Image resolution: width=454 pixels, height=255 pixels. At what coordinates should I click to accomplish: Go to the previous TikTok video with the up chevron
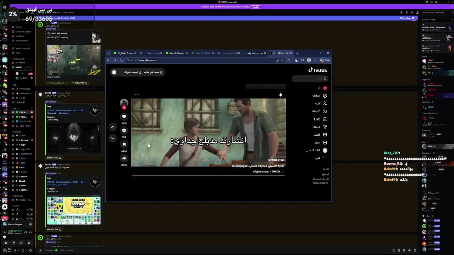[x=112, y=127]
